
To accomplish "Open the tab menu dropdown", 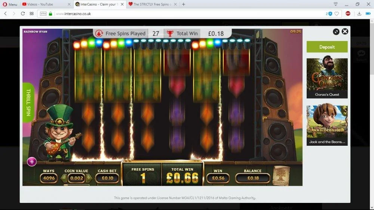I will 335,4.
